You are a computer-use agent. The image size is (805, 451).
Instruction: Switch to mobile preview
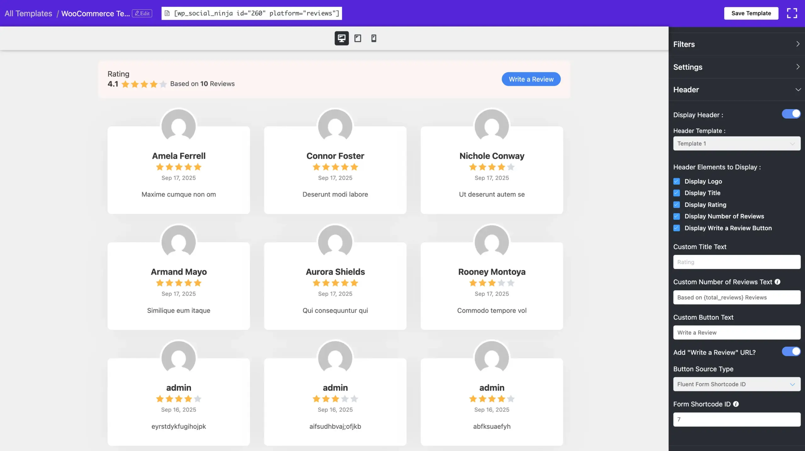(374, 38)
